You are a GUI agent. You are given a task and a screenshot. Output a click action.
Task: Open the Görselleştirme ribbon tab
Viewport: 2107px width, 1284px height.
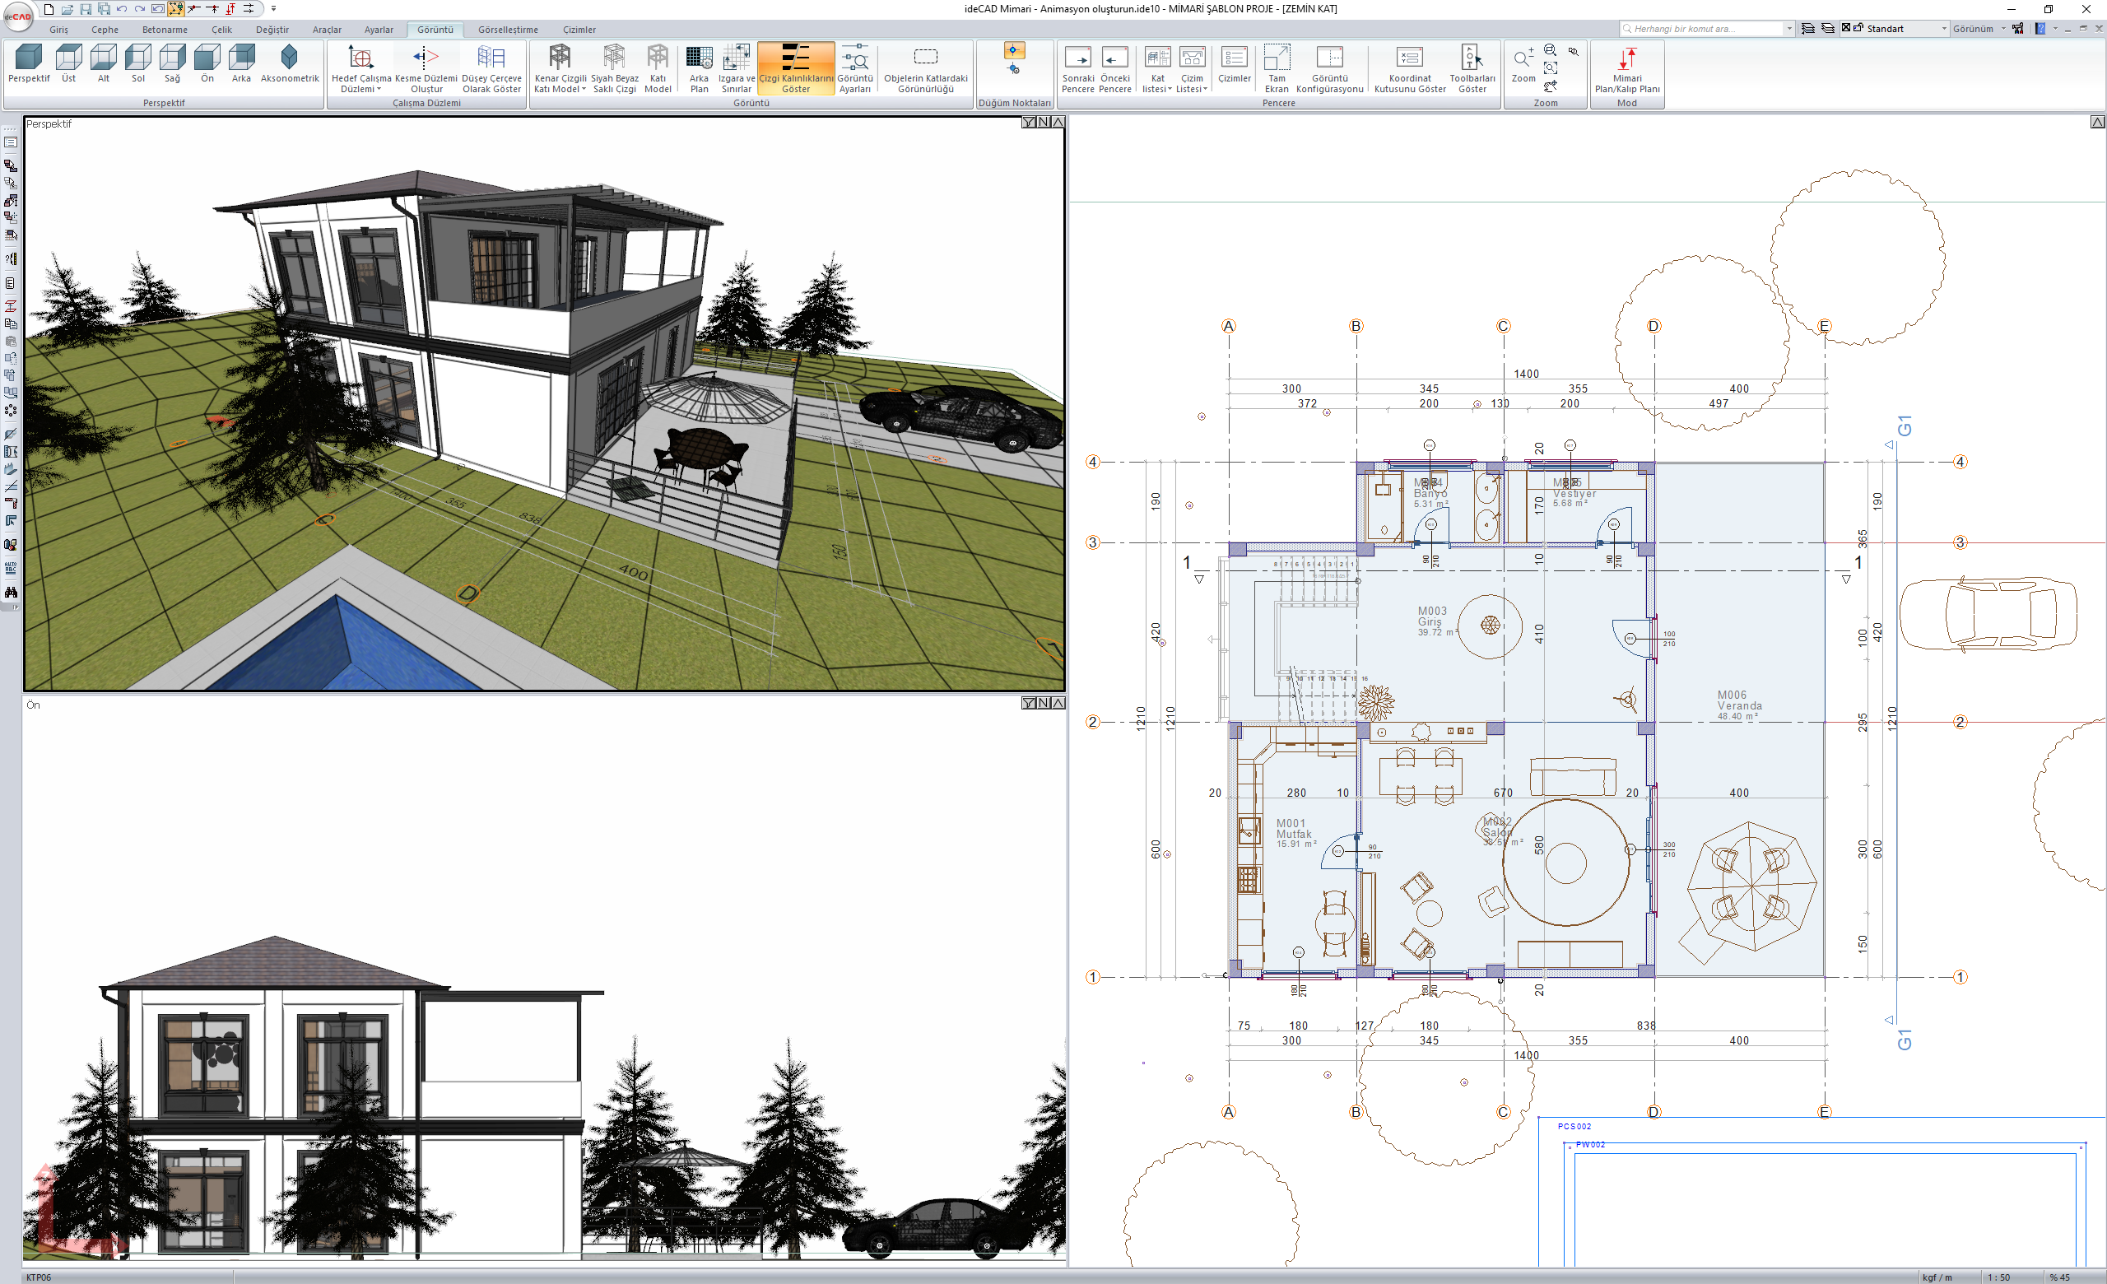(507, 29)
